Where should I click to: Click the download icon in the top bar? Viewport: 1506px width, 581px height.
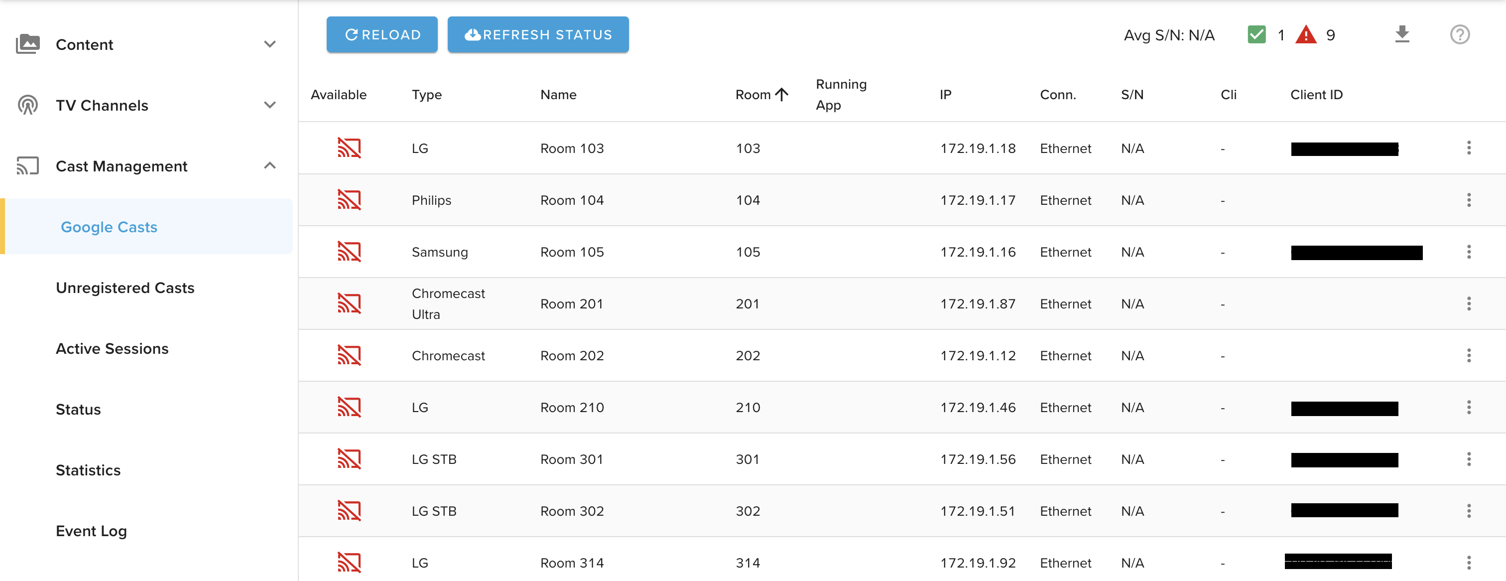point(1401,34)
